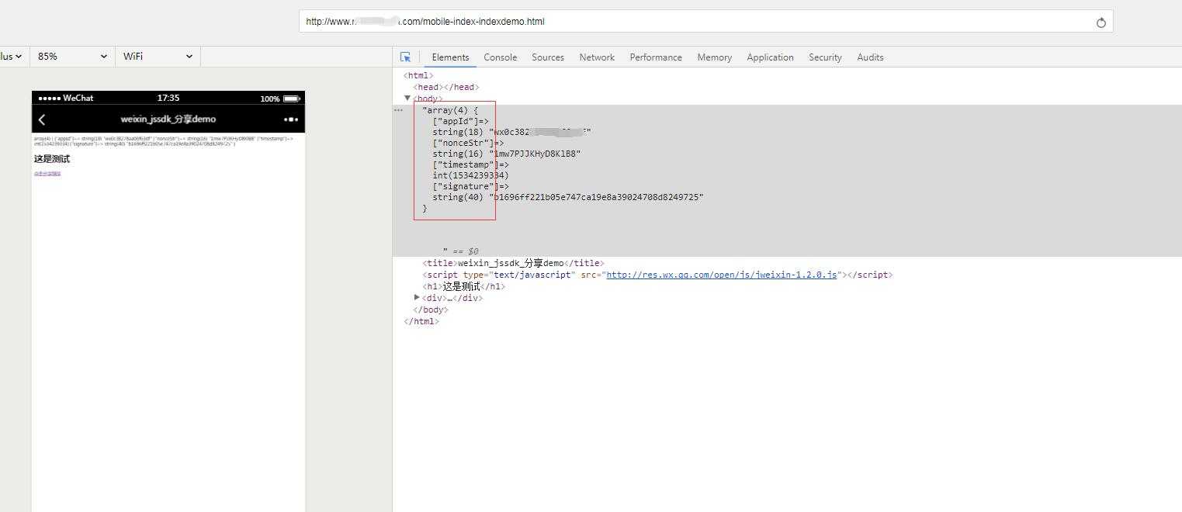Open the Performance tab
The height and width of the screenshot is (512, 1182).
coord(656,57)
